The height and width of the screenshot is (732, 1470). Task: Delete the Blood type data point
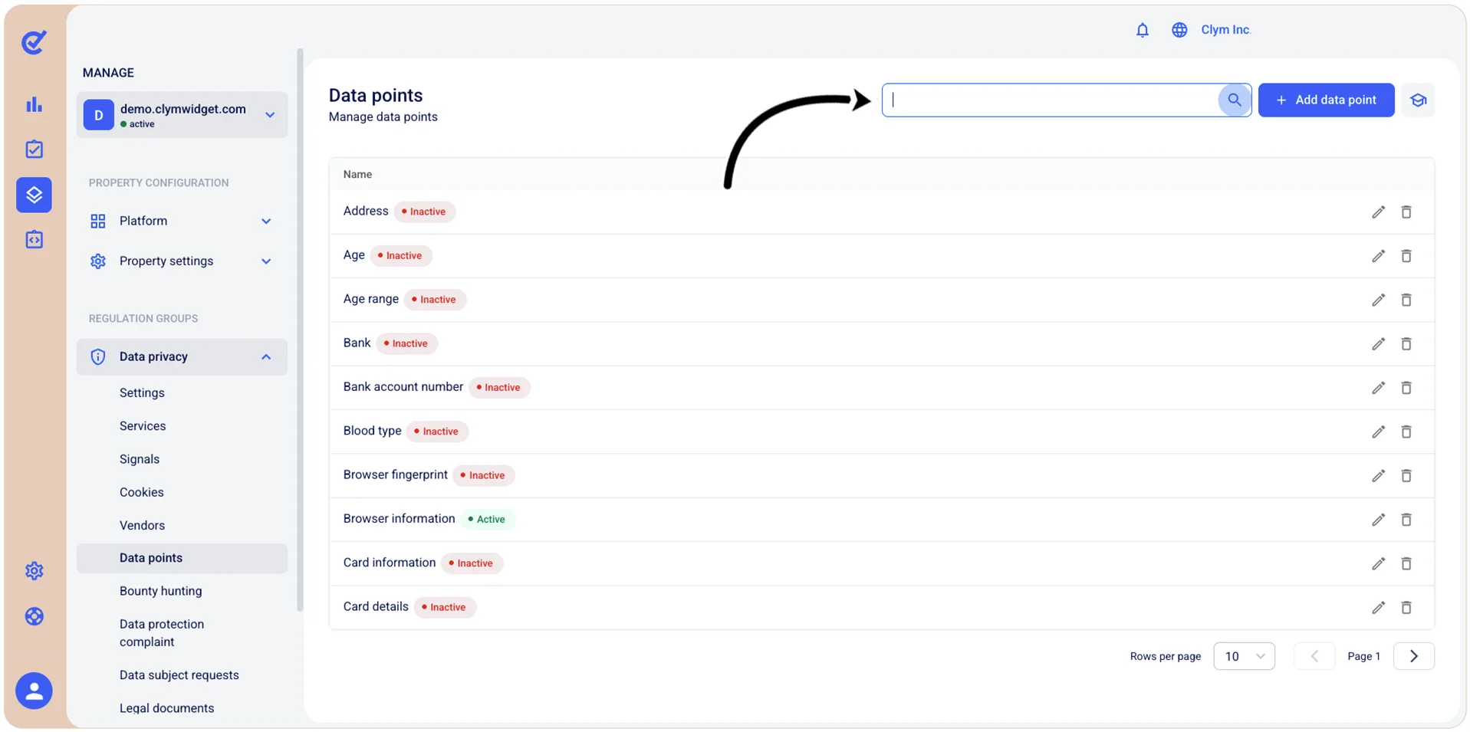[1406, 432]
